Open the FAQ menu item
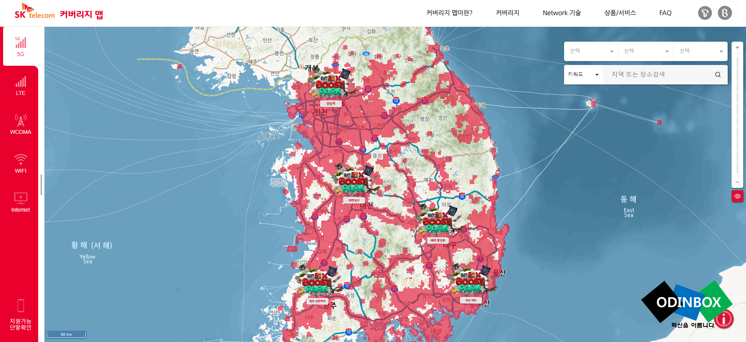Screen dimensions: 746x342 [x=665, y=13]
